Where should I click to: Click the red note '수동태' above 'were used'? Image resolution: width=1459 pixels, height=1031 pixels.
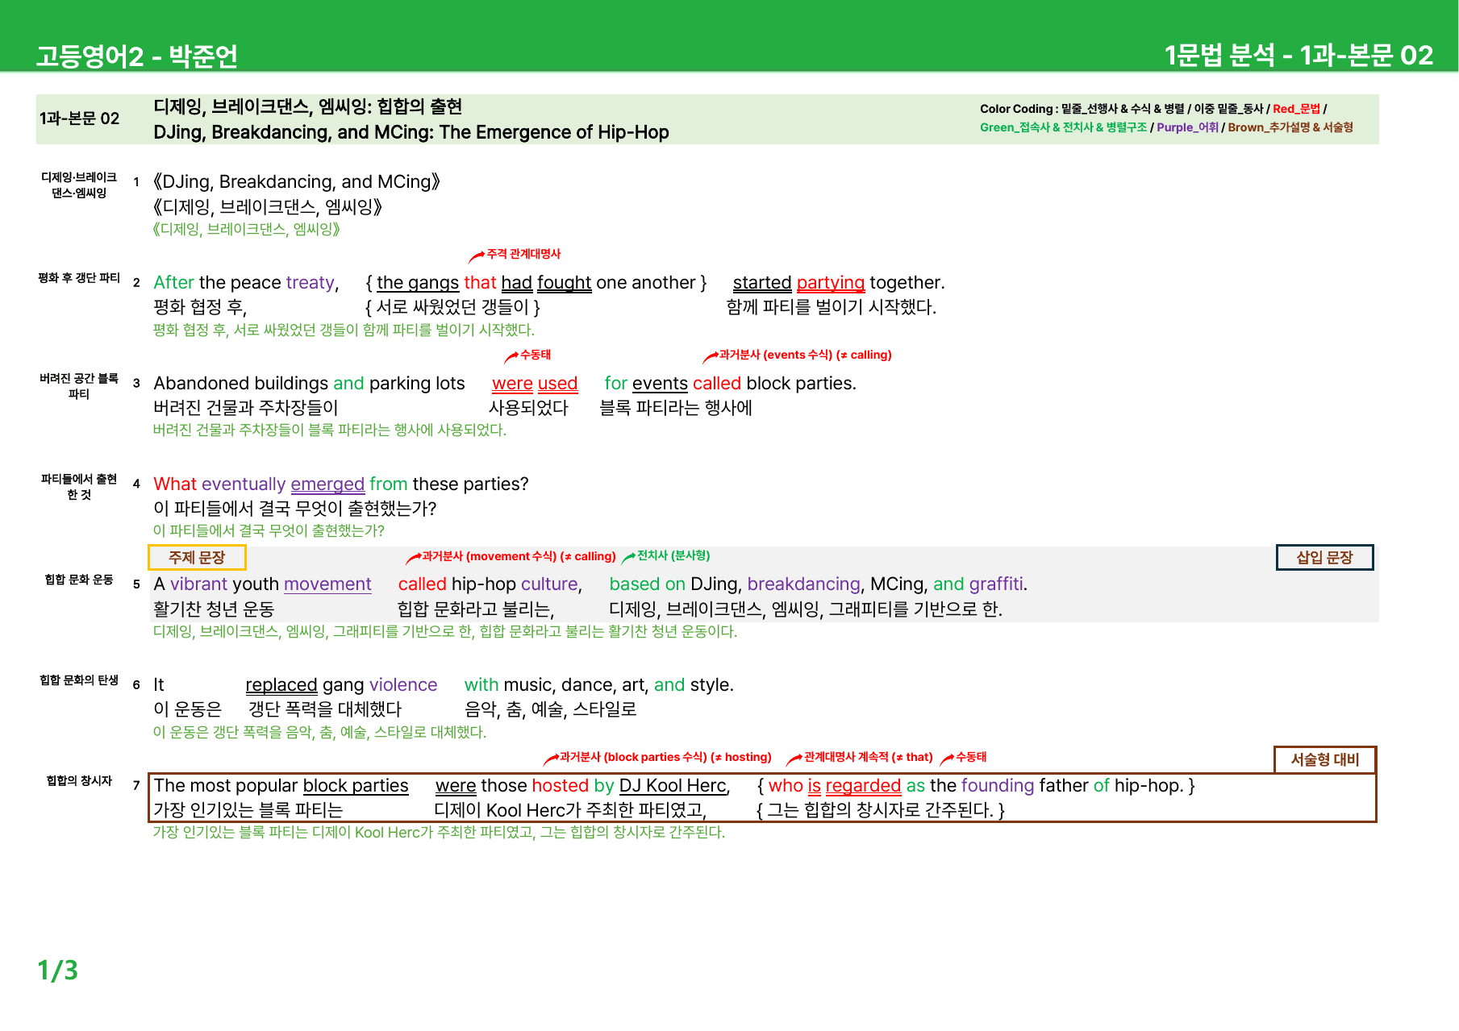click(x=536, y=355)
